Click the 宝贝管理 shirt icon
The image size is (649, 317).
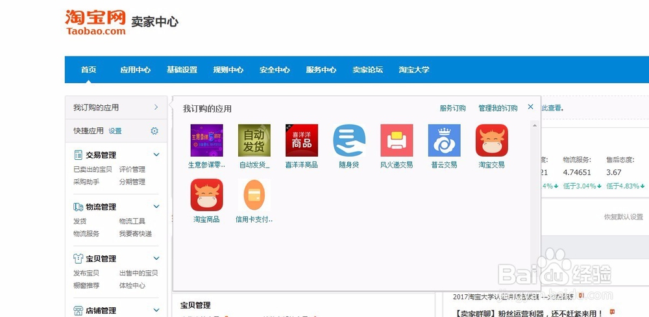79,259
